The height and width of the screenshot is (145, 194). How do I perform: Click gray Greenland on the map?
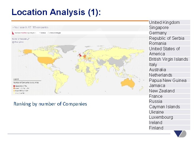point(67,48)
